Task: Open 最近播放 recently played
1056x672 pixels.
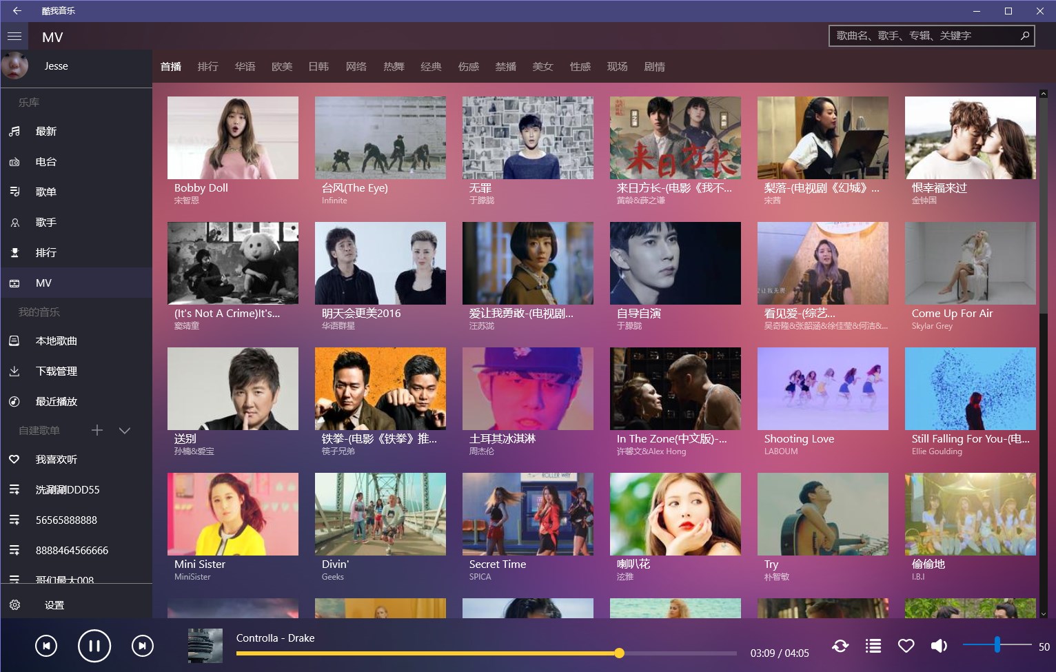Action: [76, 402]
